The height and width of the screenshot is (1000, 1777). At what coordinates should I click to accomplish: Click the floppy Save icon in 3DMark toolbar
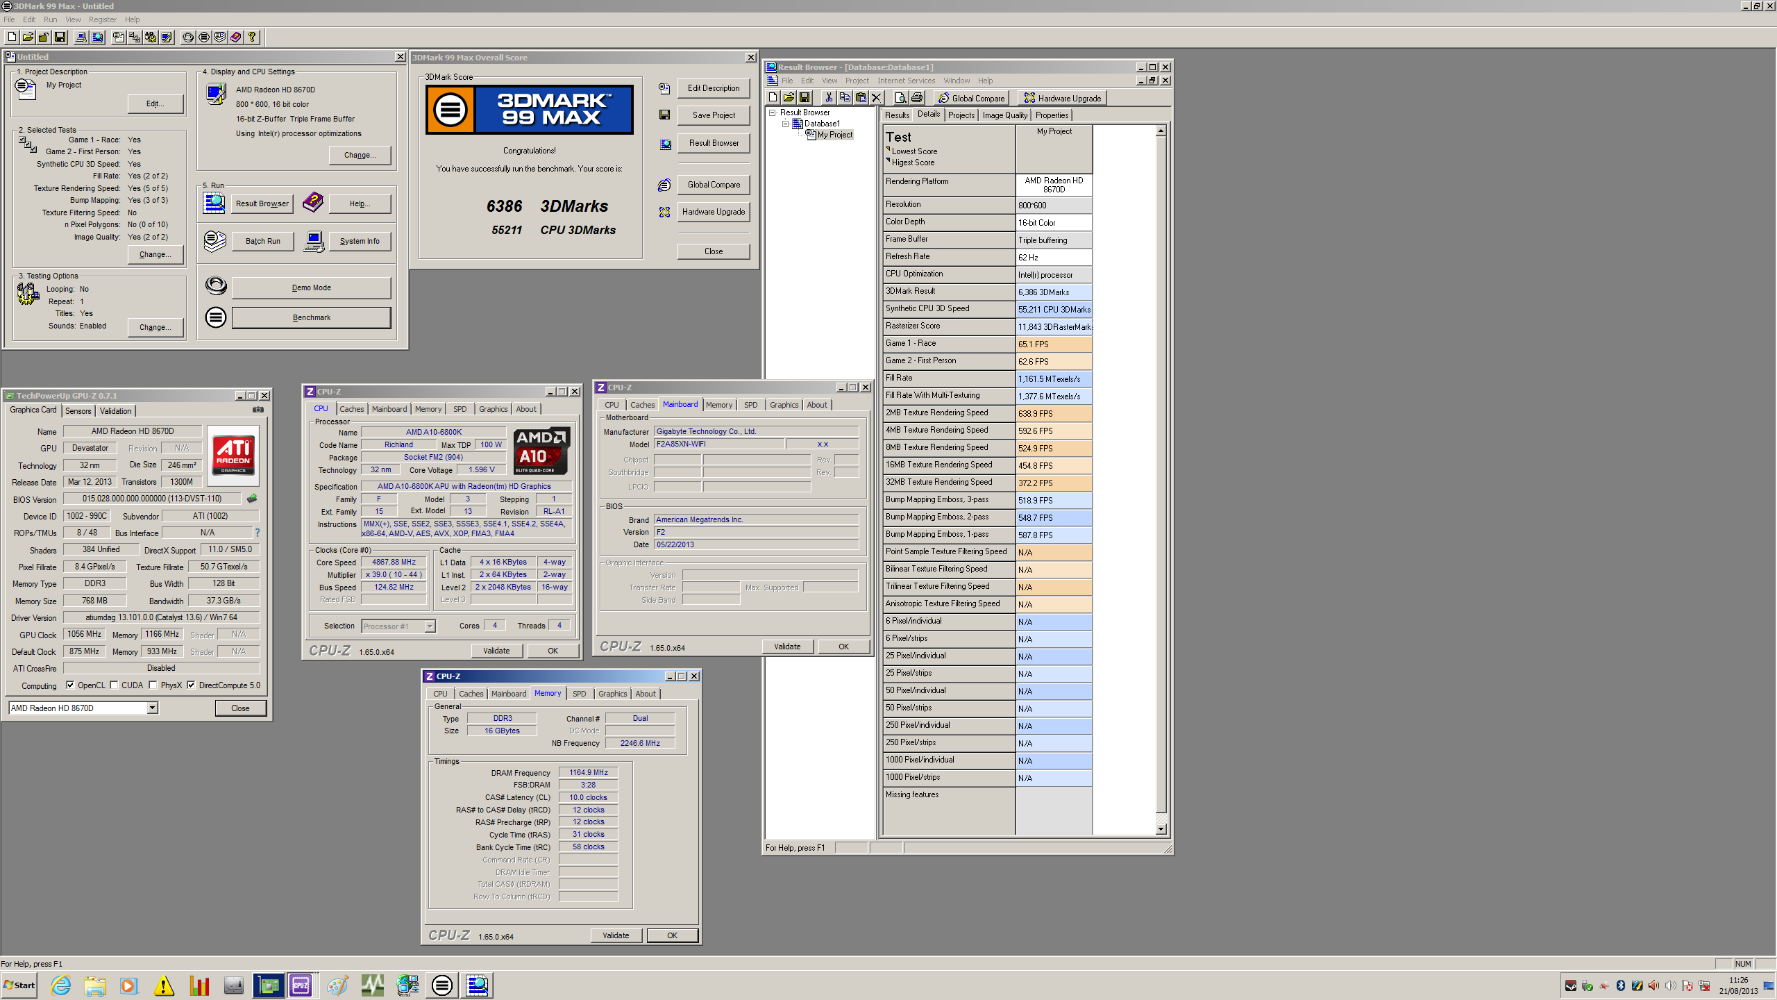60,37
